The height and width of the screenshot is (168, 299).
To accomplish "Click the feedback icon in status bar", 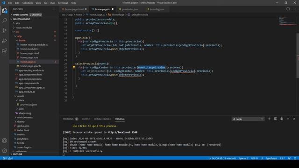I will 289,158.
